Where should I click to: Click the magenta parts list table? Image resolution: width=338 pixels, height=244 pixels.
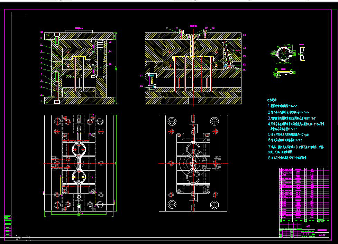(x=304, y=195)
